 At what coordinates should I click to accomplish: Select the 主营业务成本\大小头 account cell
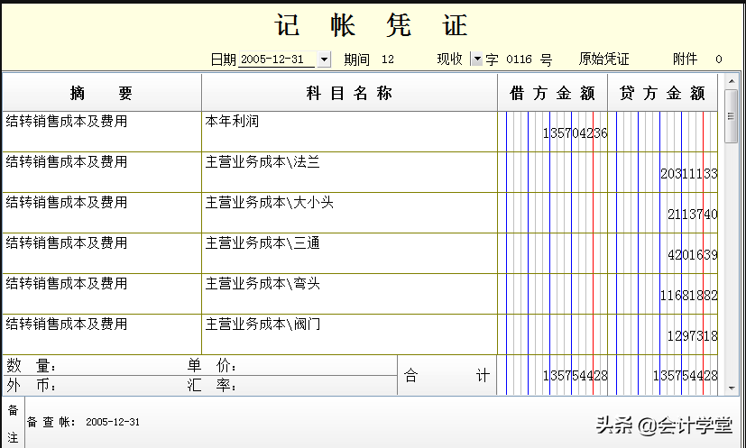pos(349,213)
